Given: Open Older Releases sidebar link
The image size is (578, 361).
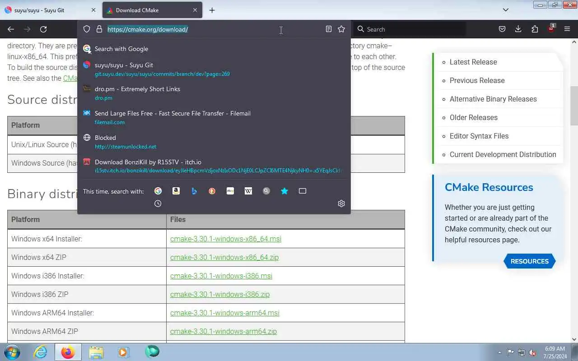Looking at the screenshot, I should click(474, 117).
